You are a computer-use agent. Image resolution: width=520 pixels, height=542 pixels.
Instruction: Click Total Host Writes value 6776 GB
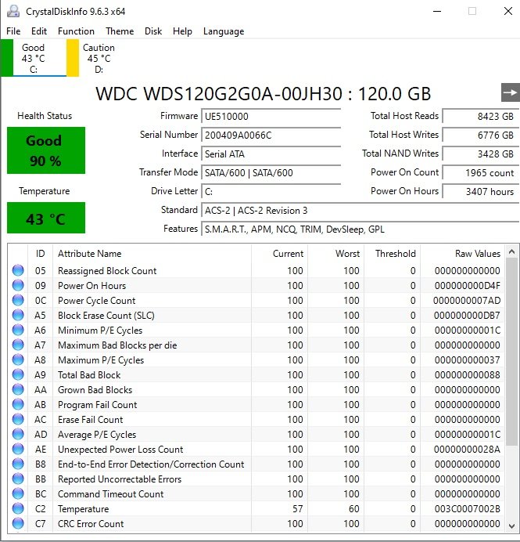coord(481,135)
